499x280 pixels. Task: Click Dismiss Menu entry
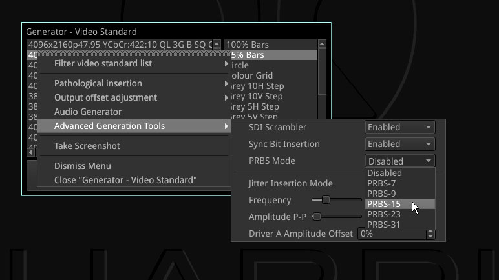(x=134, y=166)
